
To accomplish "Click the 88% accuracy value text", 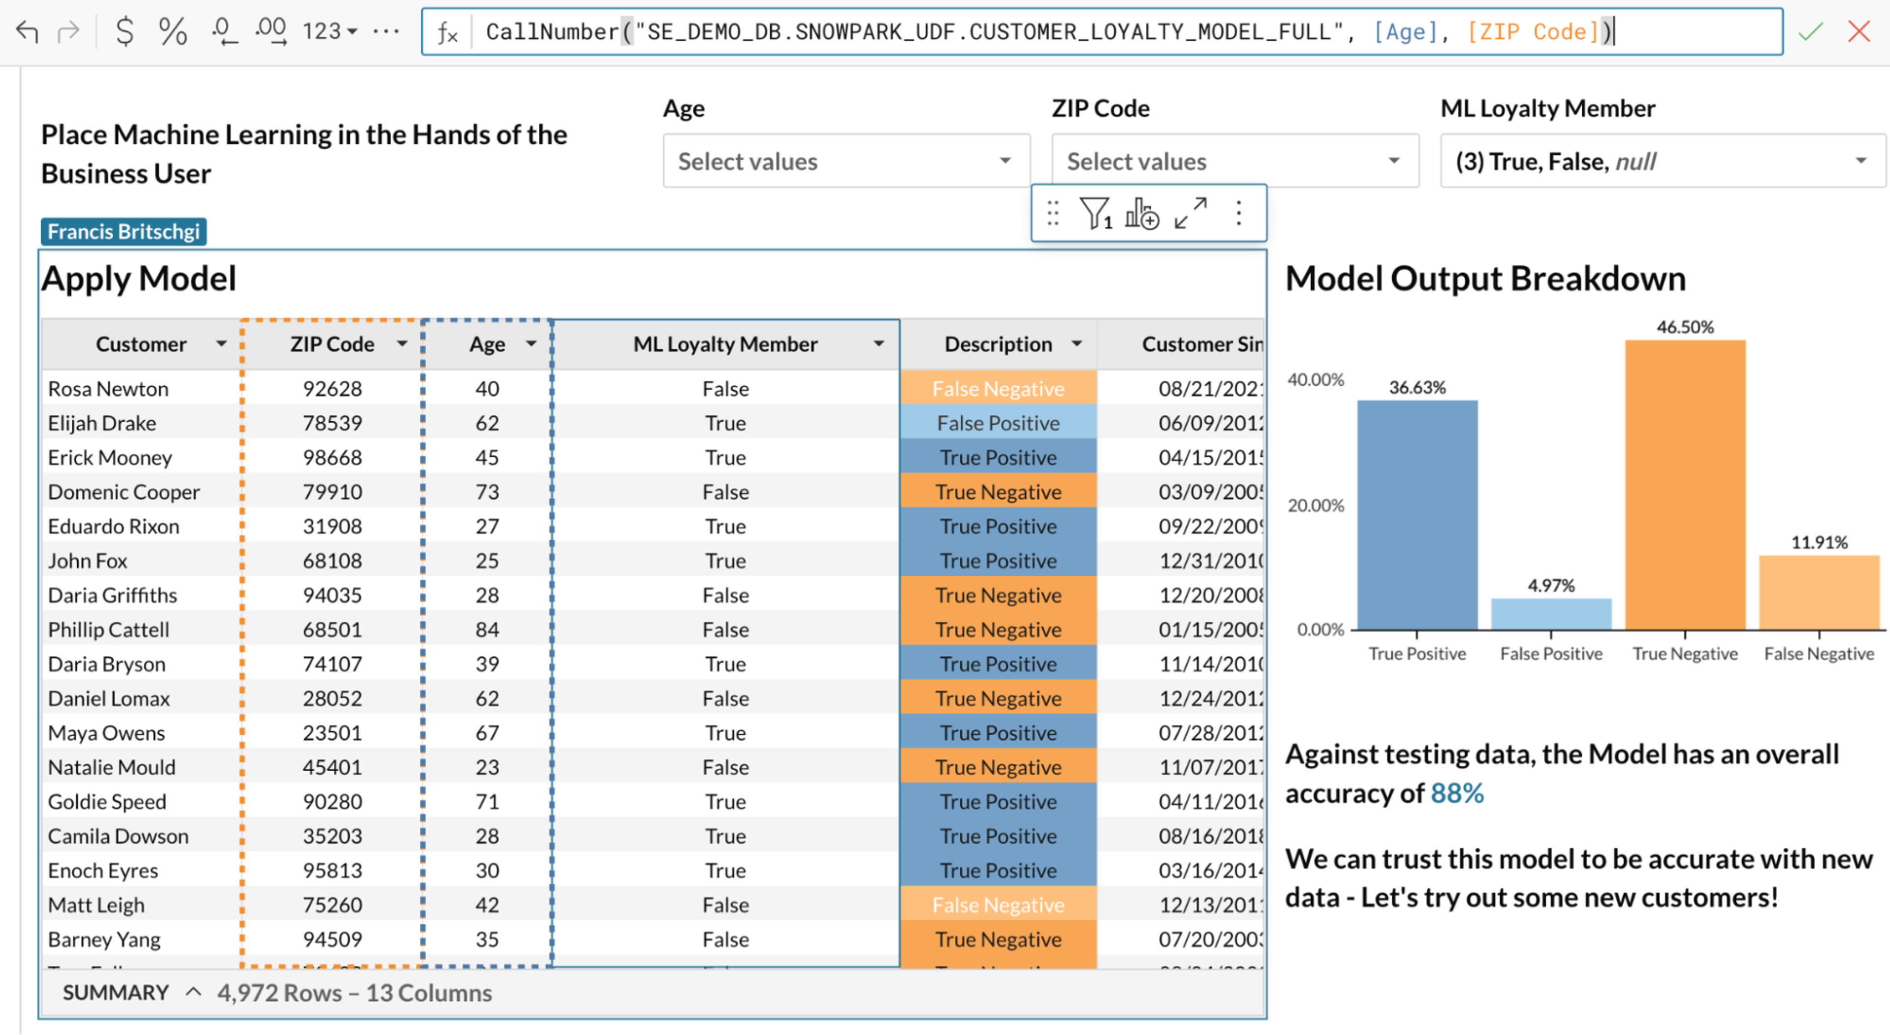I will pos(1457,793).
